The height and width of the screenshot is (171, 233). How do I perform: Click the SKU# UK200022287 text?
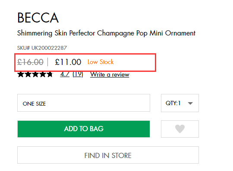(42, 48)
